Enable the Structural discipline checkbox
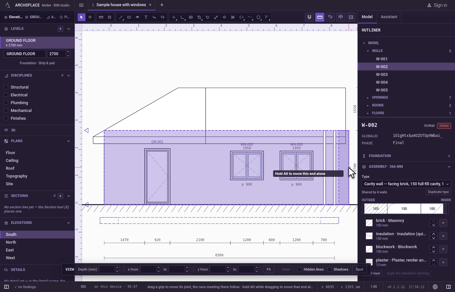The image size is (455, 292). pyautogui.click(x=6, y=87)
